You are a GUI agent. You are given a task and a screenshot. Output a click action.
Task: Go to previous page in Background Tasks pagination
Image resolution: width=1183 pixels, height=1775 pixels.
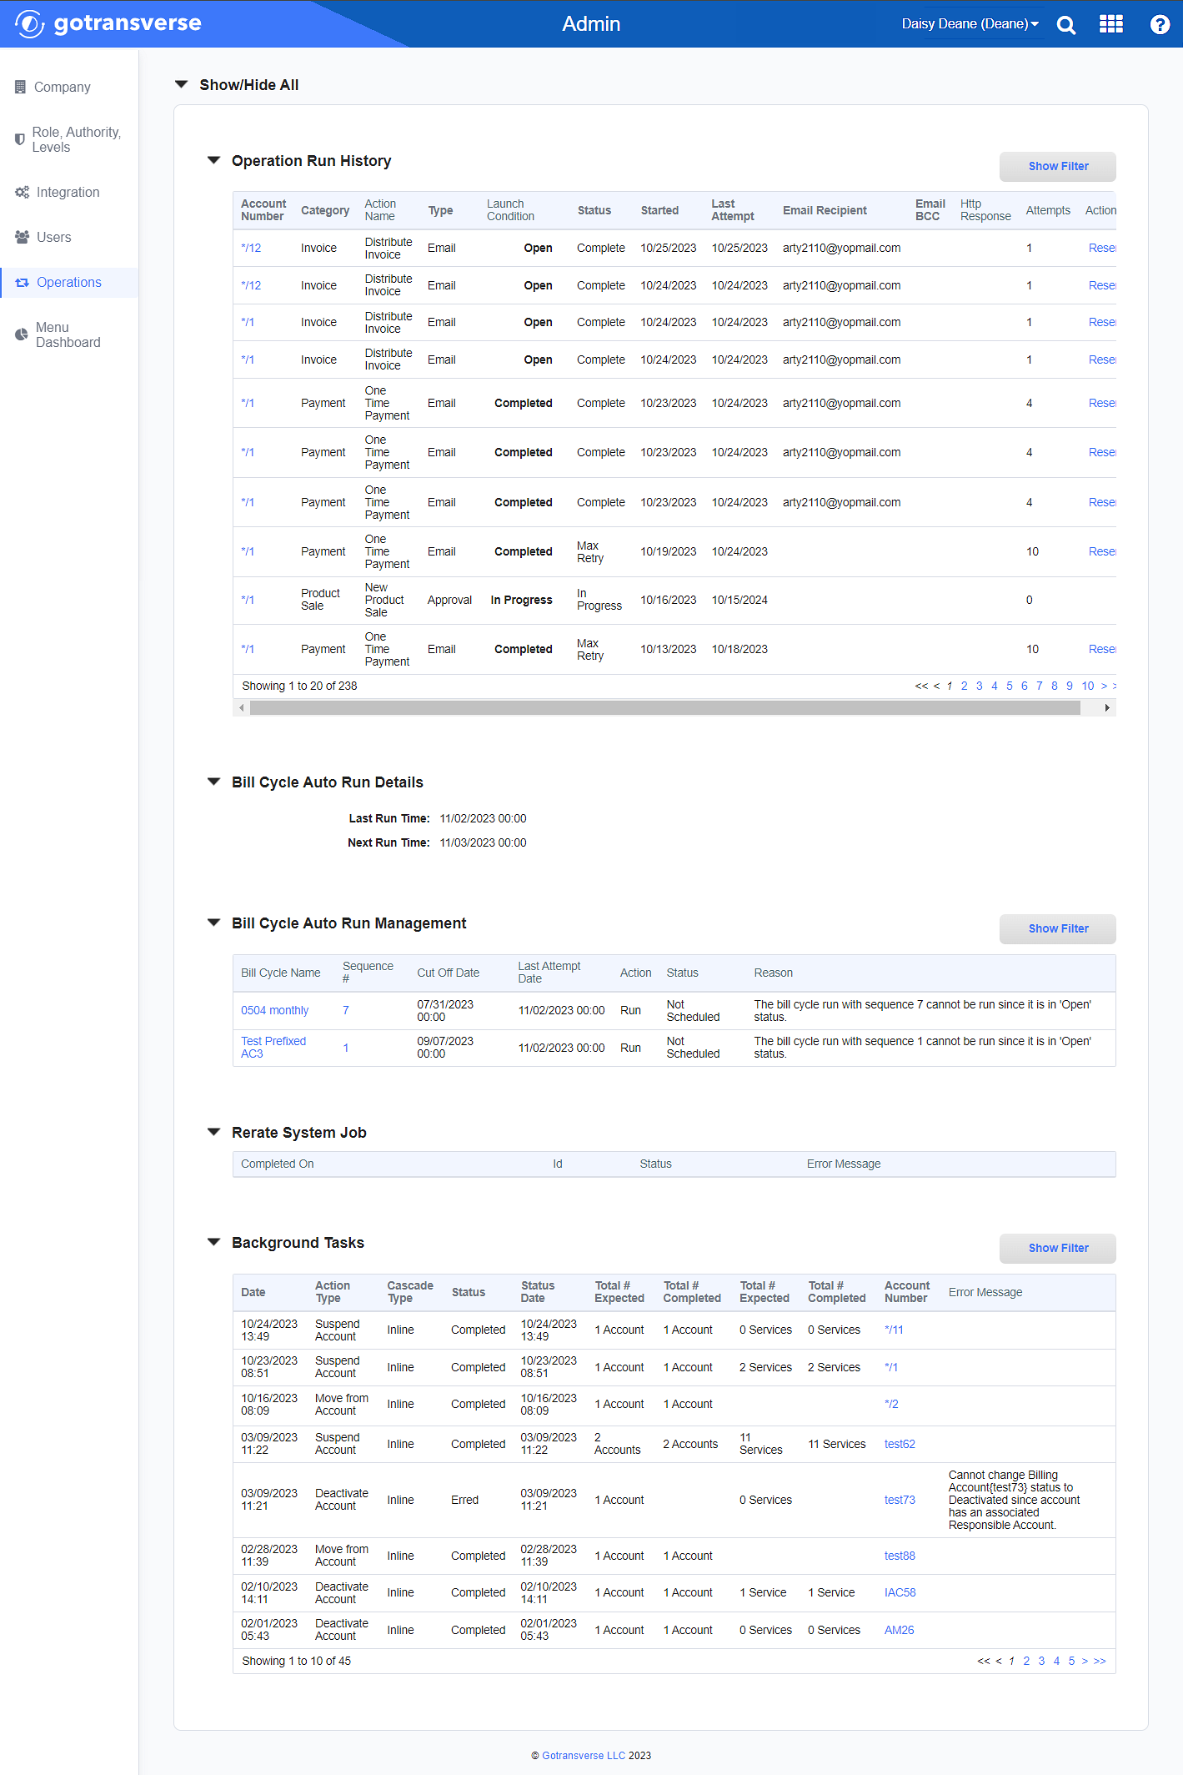pyautogui.click(x=999, y=1661)
